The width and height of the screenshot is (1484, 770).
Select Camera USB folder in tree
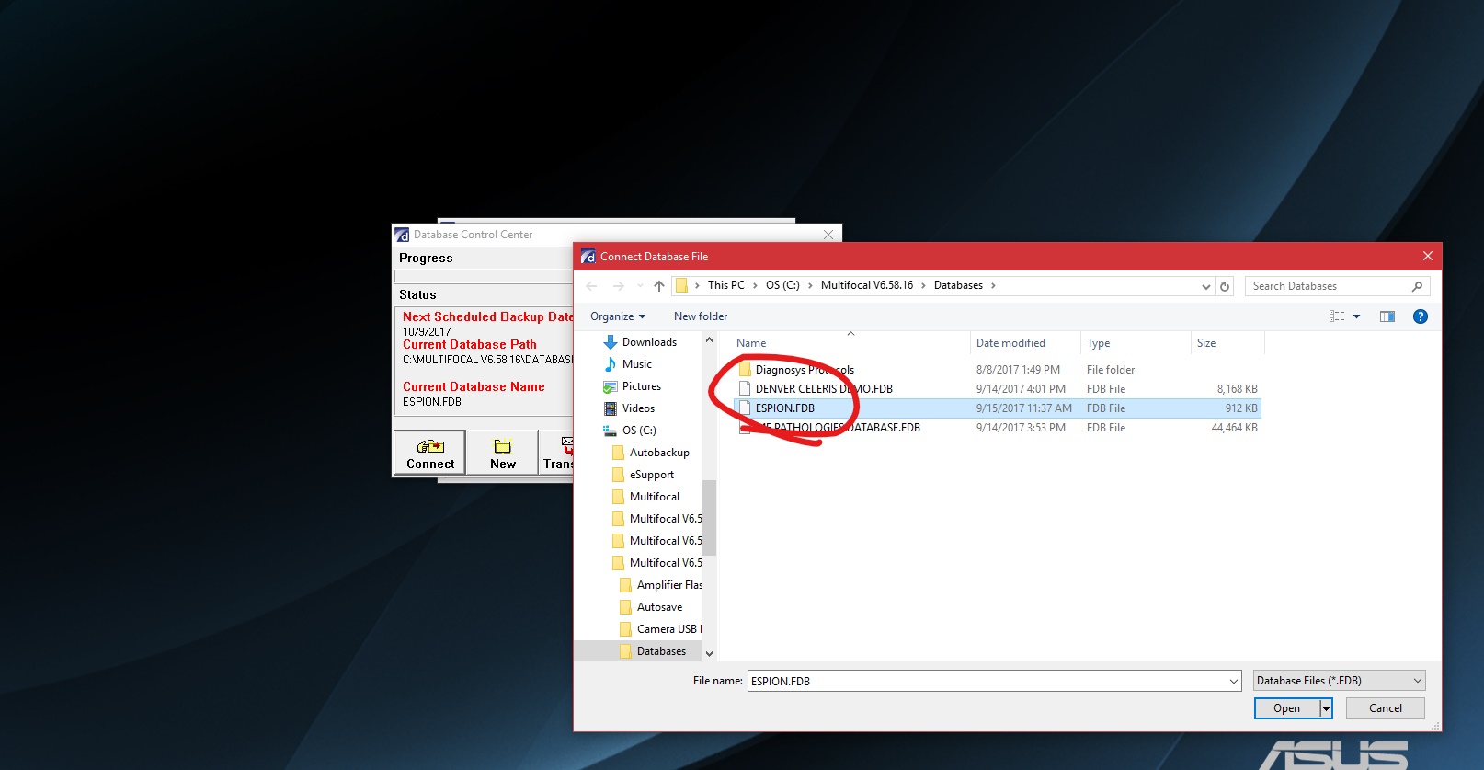(668, 629)
